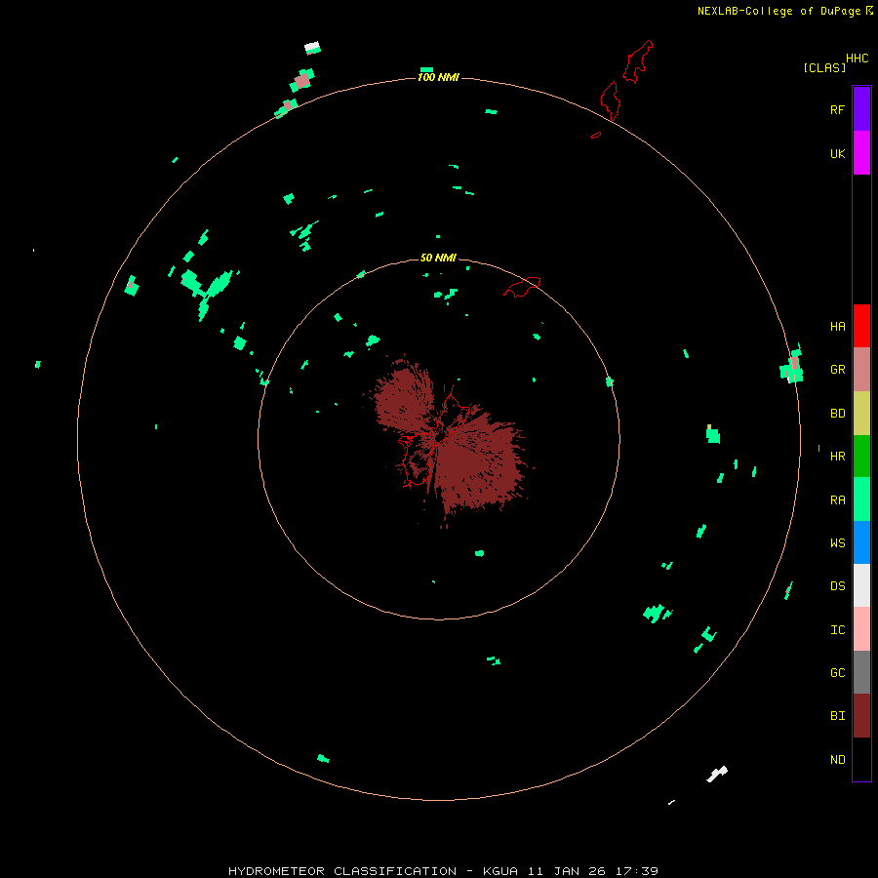Click the GR legend label
Screen dimensions: 878x878
837,370
